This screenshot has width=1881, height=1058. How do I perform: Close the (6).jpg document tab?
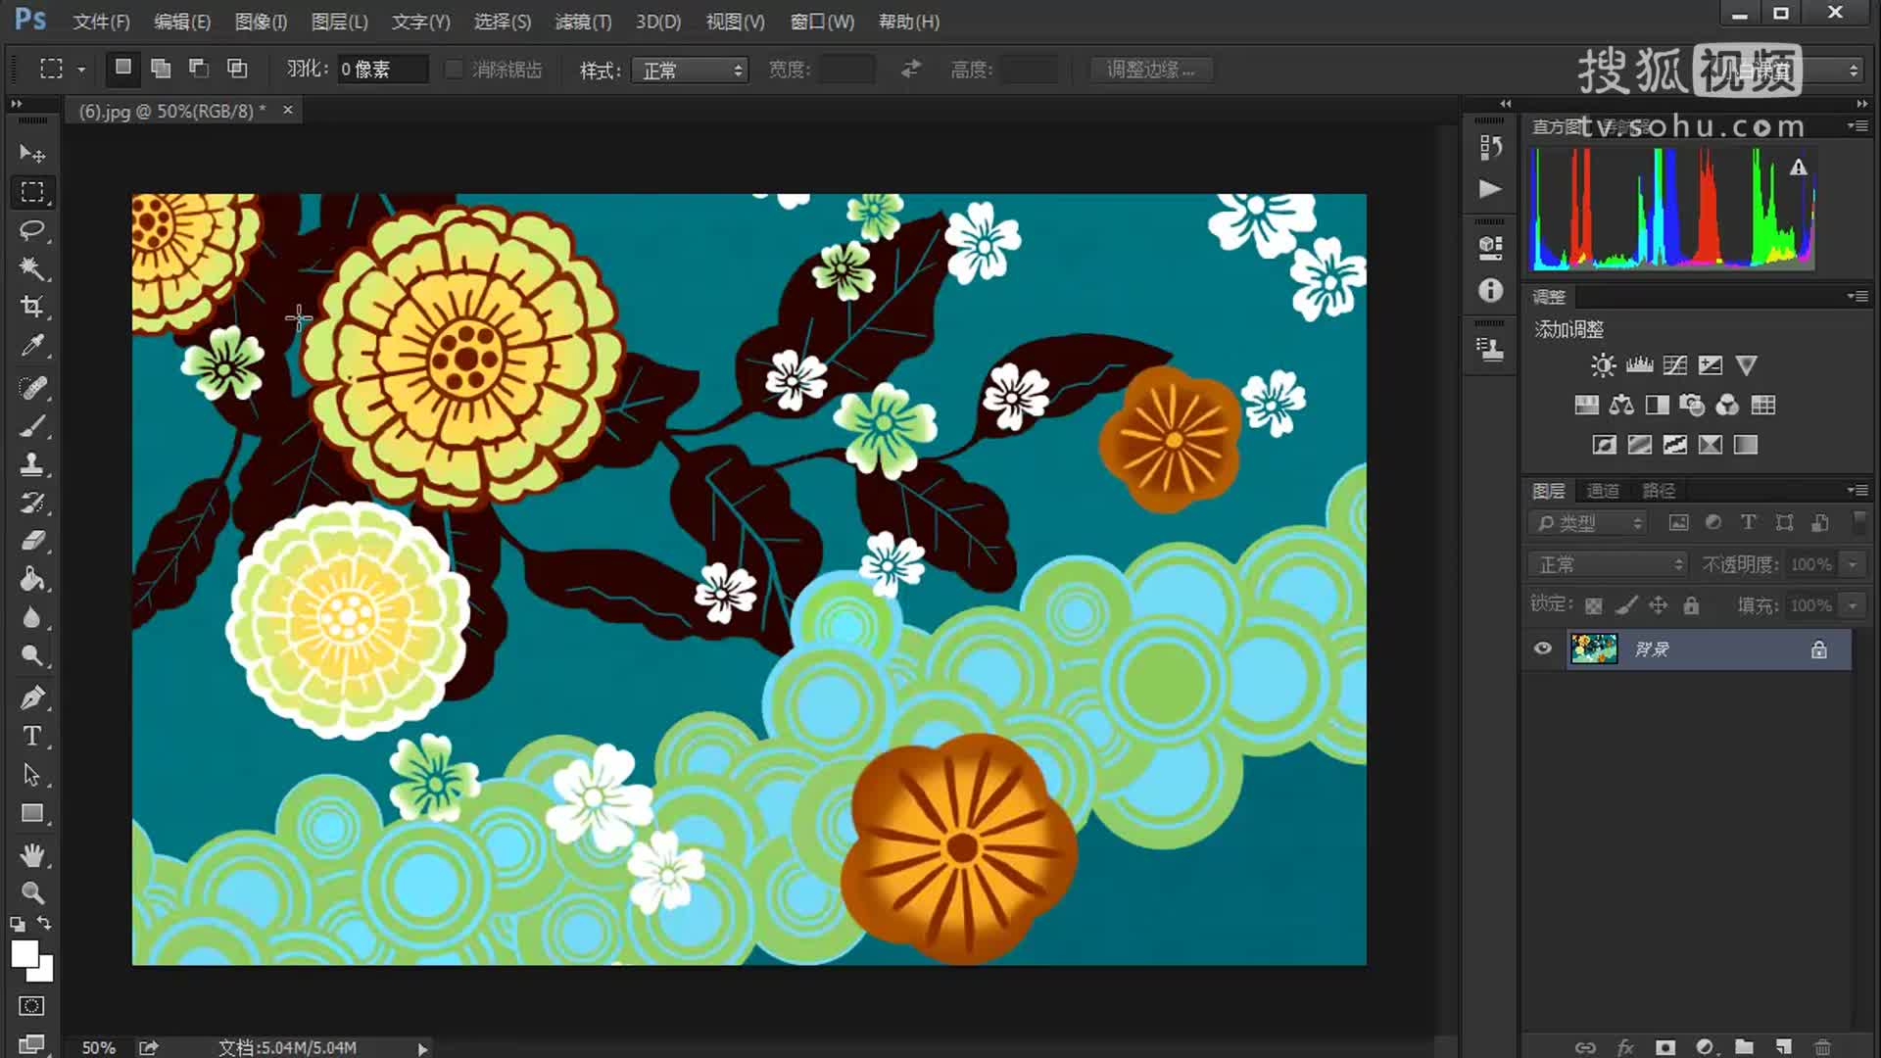point(288,110)
